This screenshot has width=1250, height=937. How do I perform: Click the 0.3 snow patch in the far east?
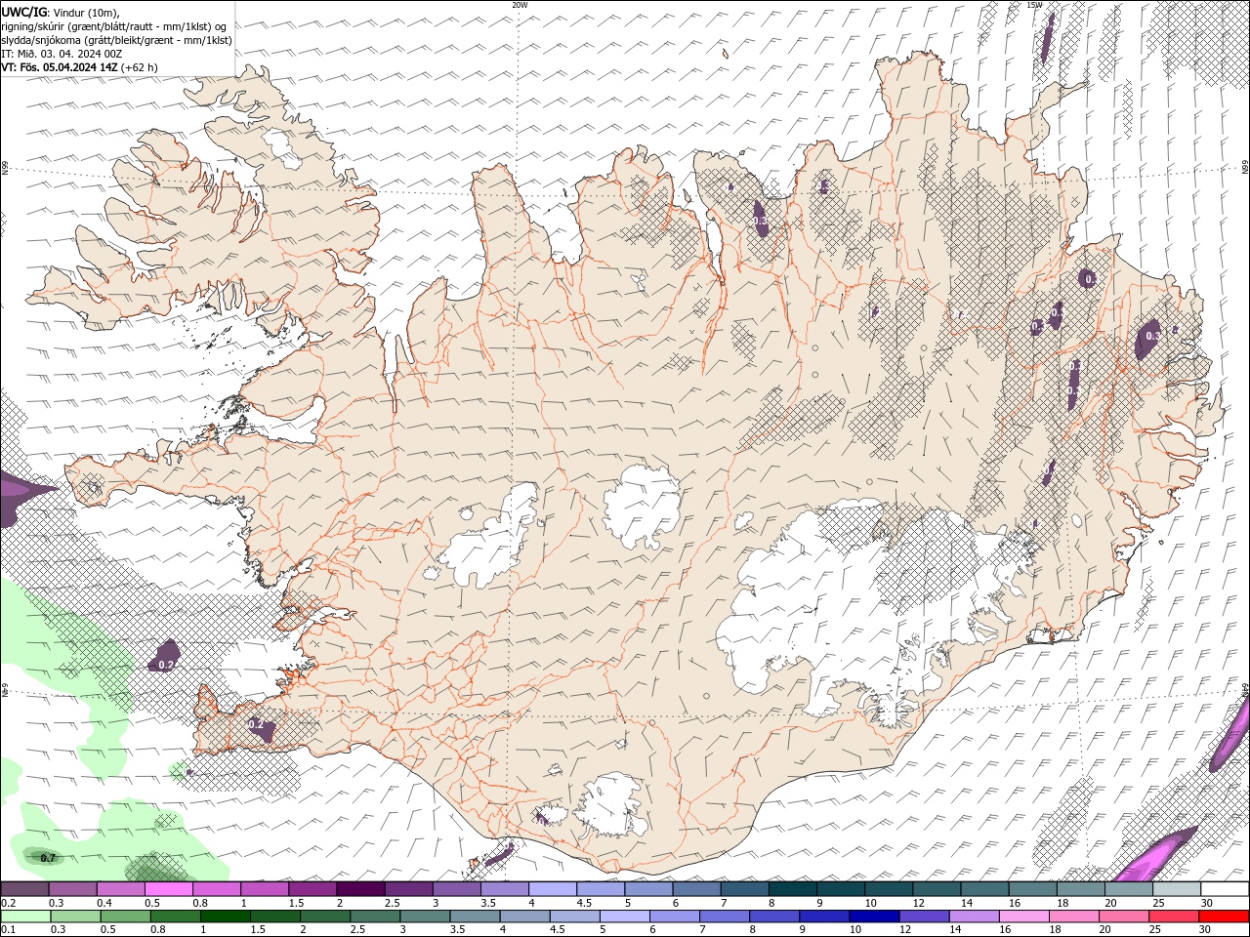pos(1150,338)
